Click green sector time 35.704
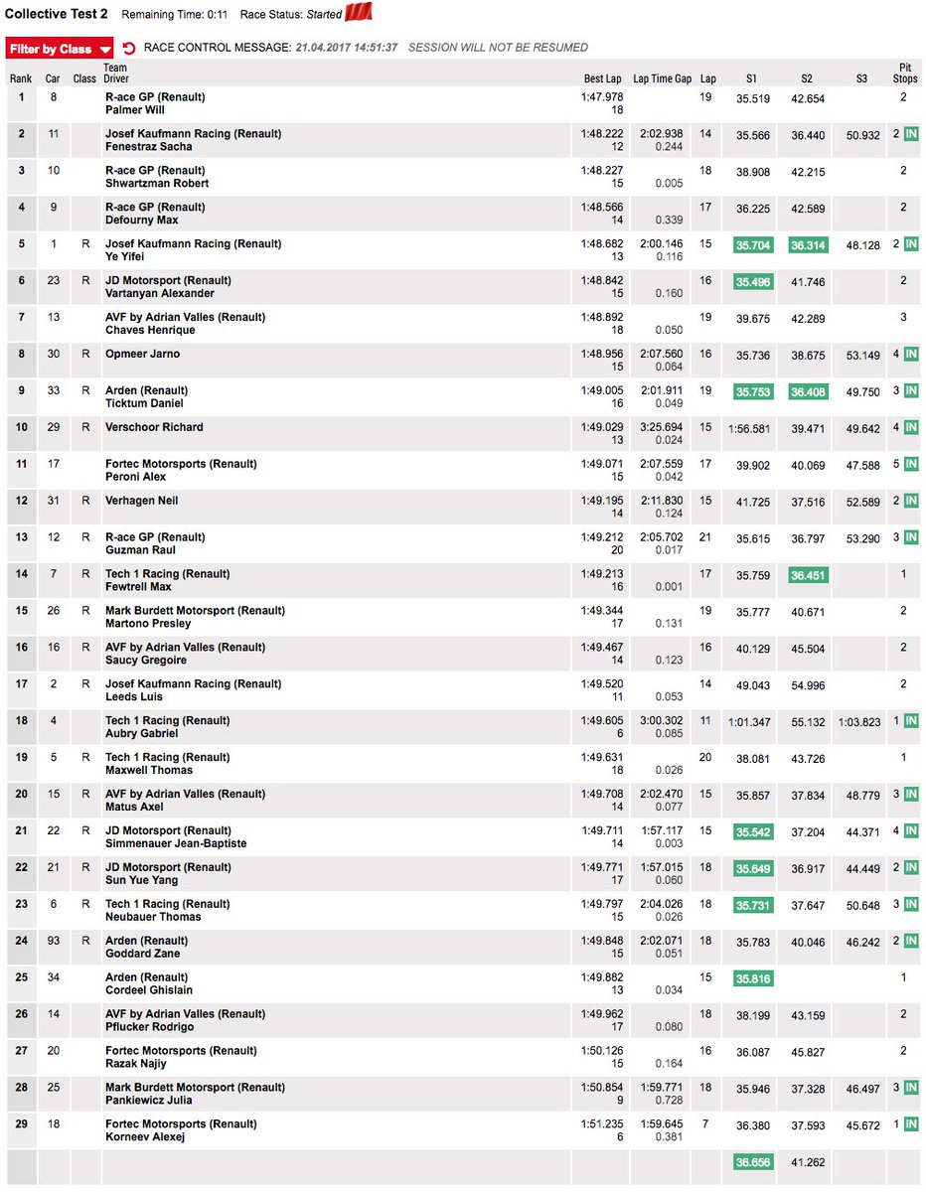The height and width of the screenshot is (1192, 926). [753, 244]
